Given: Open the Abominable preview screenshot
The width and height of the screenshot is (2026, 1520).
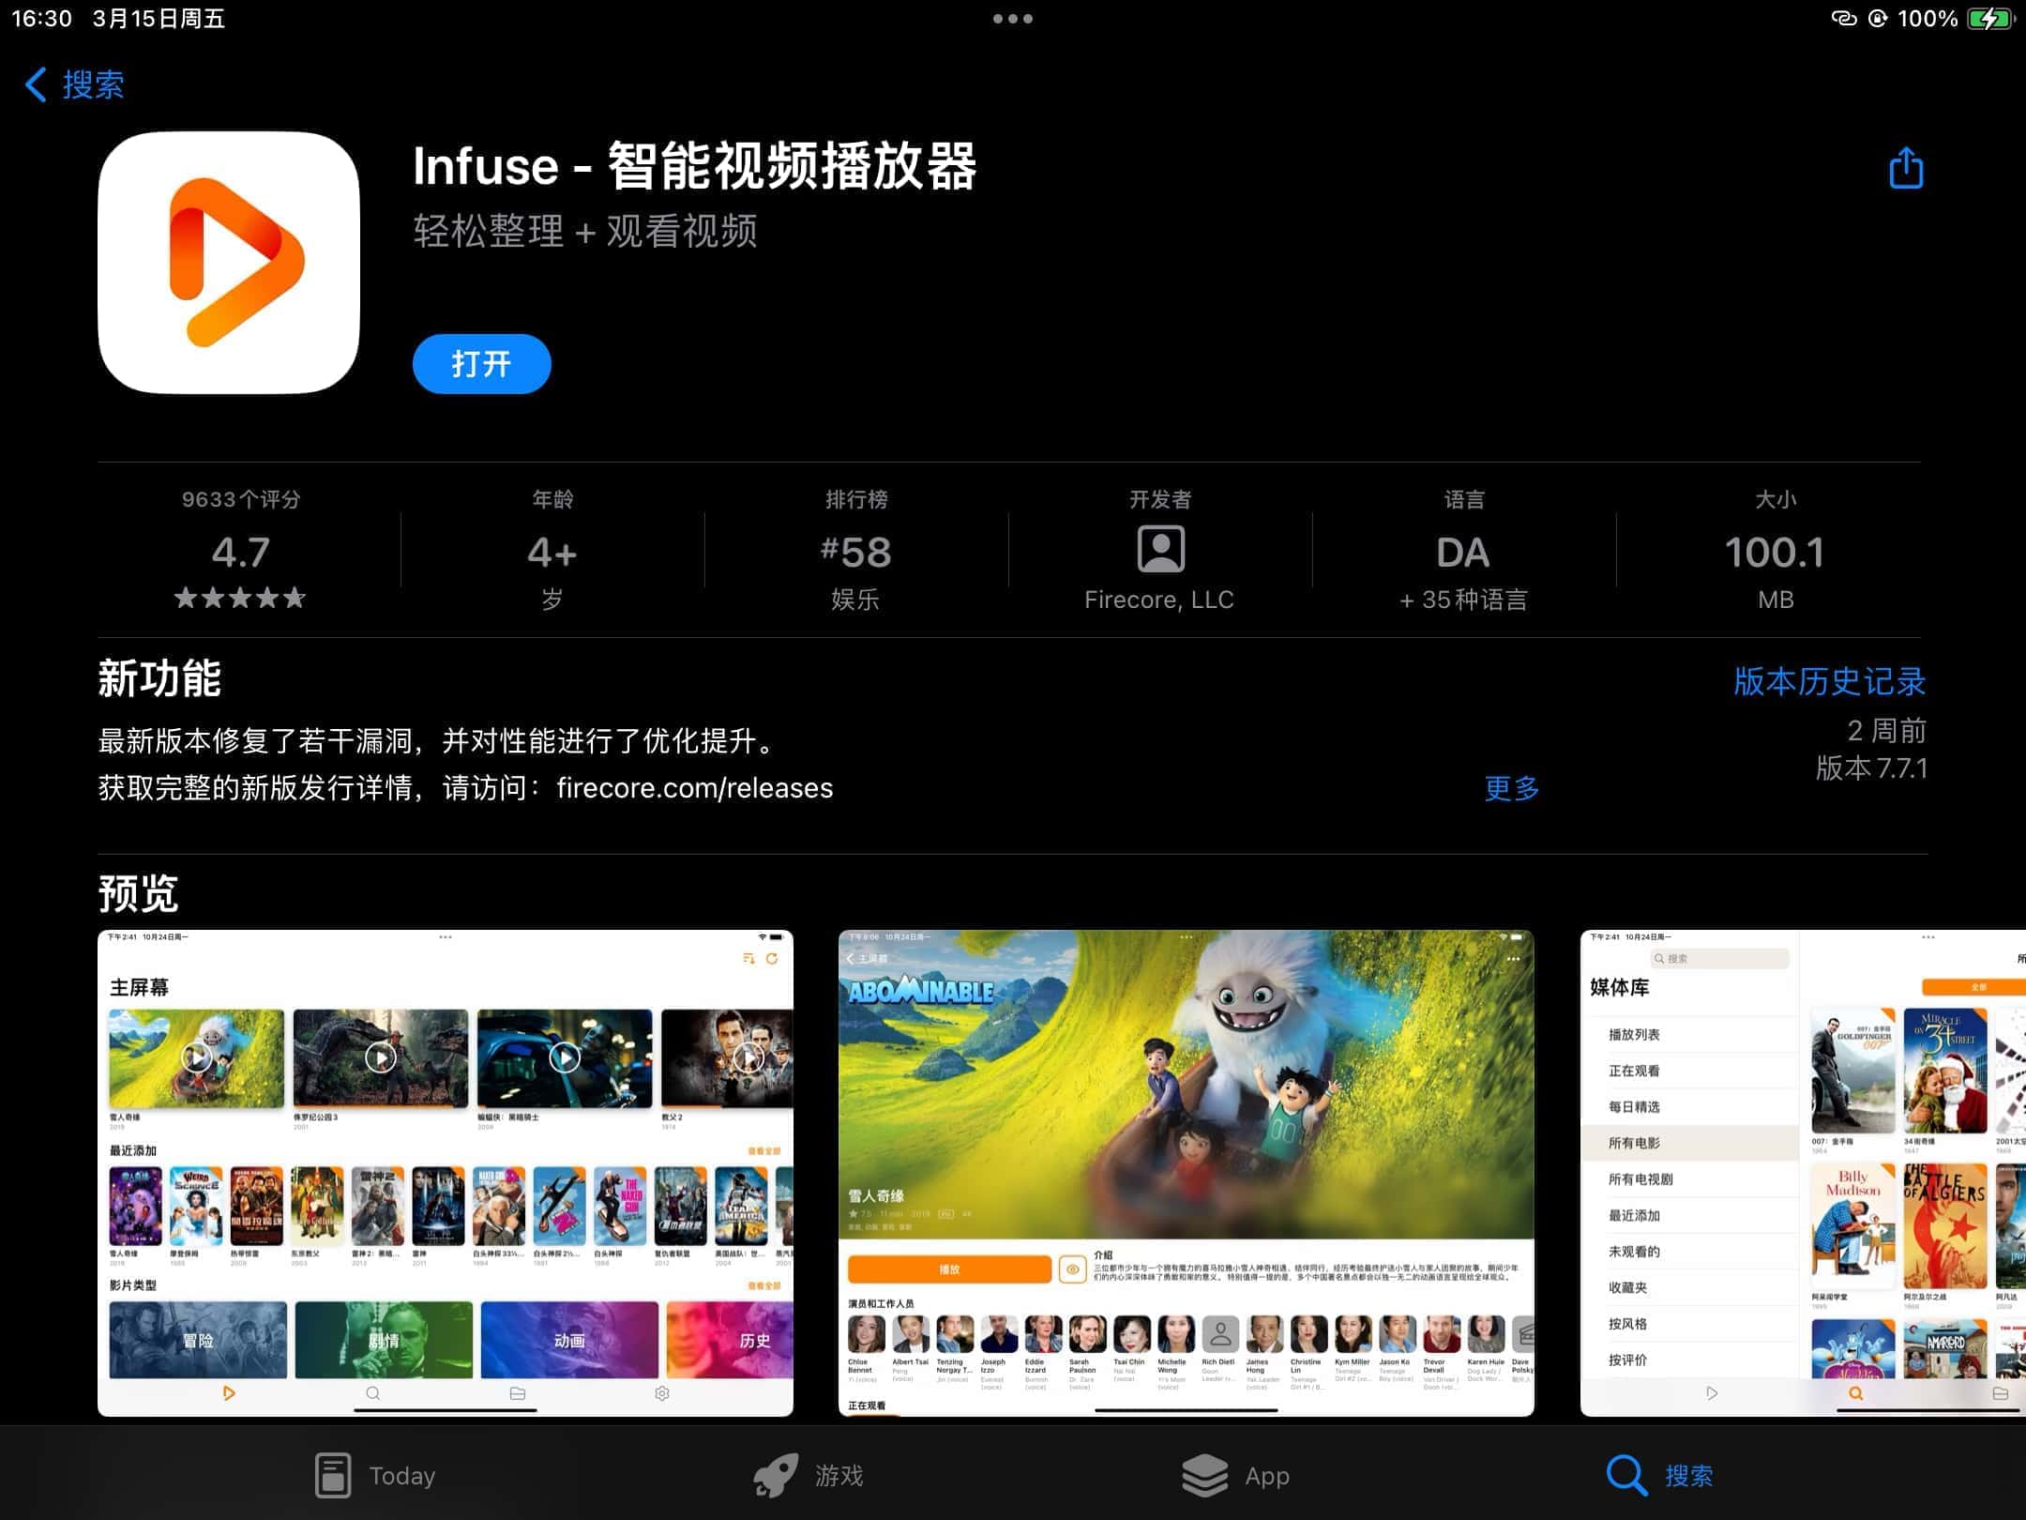Looking at the screenshot, I should 1186,1173.
